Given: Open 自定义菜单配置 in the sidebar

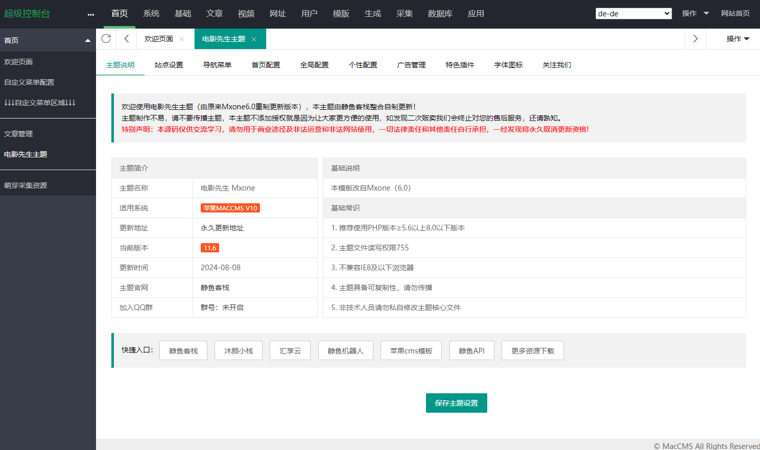Looking at the screenshot, I should point(29,82).
